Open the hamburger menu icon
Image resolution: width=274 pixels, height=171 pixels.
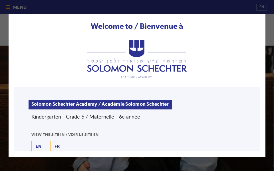[8, 7]
